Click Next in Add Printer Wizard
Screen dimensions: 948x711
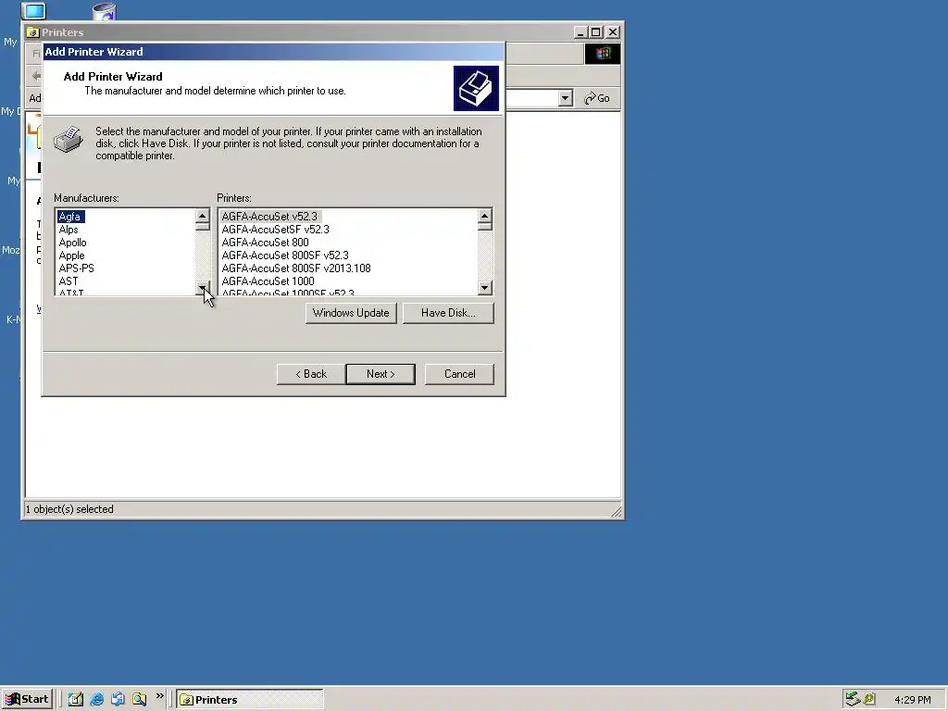pyautogui.click(x=380, y=374)
